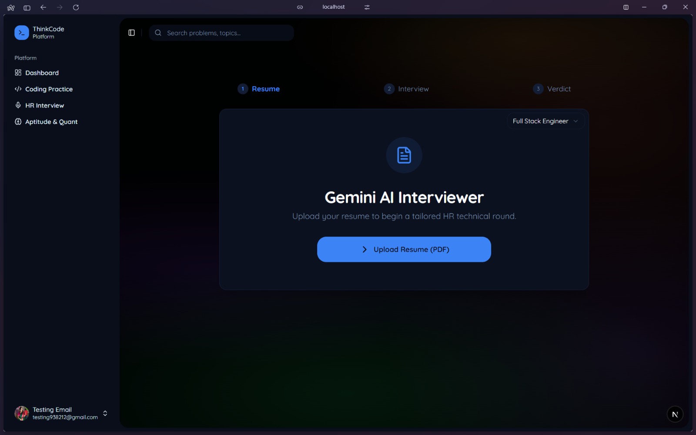
Task: Toggle the browser sidebar icon
Action: [27, 7]
